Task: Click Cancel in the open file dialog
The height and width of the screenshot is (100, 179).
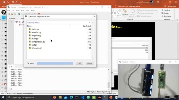Action: (90, 63)
